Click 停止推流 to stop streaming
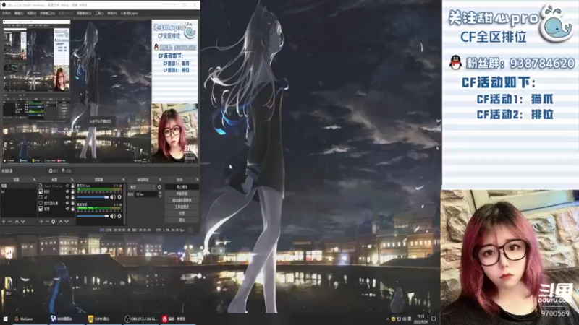Image resolution: width=579 pixels, height=325 pixels. (x=182, y=187)
